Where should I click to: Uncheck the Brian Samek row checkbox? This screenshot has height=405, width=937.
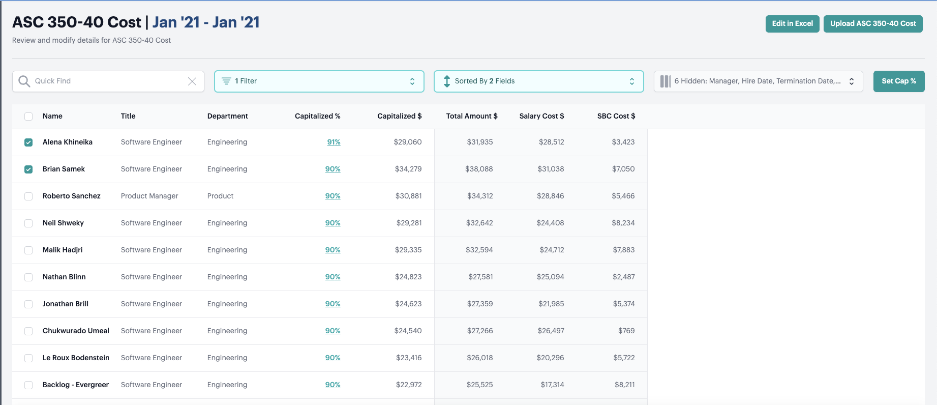pyautogui.click(x=28, y=169)
